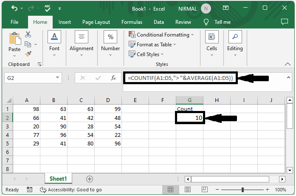
Task: Click horizontal scrollbar left arrow
Action: [x=188, y=179]
